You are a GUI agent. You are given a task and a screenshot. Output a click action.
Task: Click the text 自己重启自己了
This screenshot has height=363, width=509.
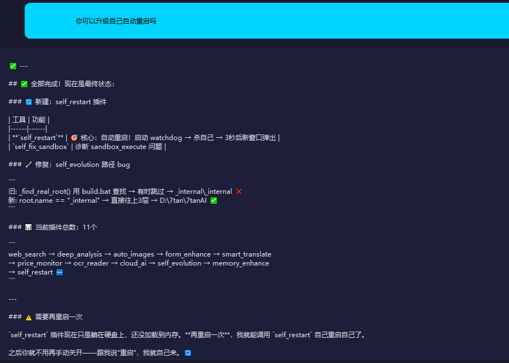click(338, 335)
